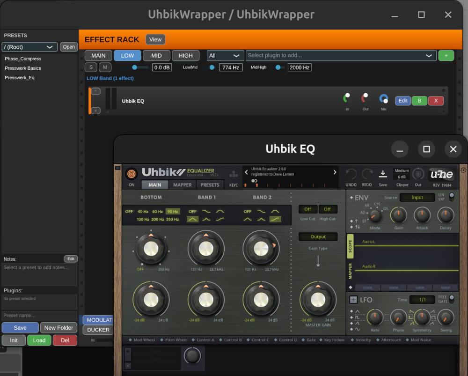Click the New Folder button
Image resolution: width=468 pixels, height=376 pixels.
tap(58, 327)
